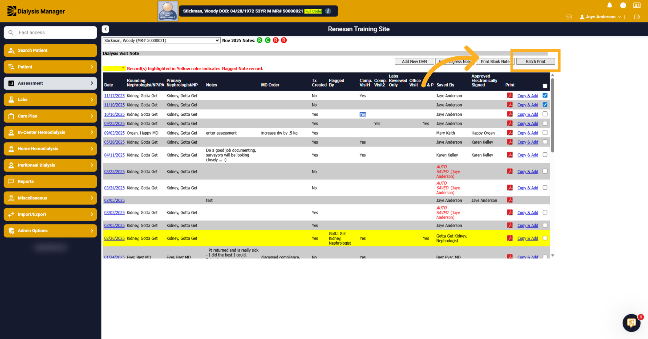The width and height of the screenshot is (648, 339).
Task: Focus the Fast access search field
Action: tap(50, 33)
